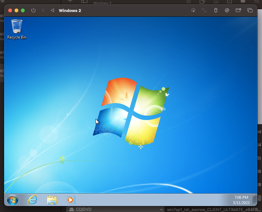Pause the Windows 2 virtual machine
Screen dimensions: 262x212
(43, 10)
